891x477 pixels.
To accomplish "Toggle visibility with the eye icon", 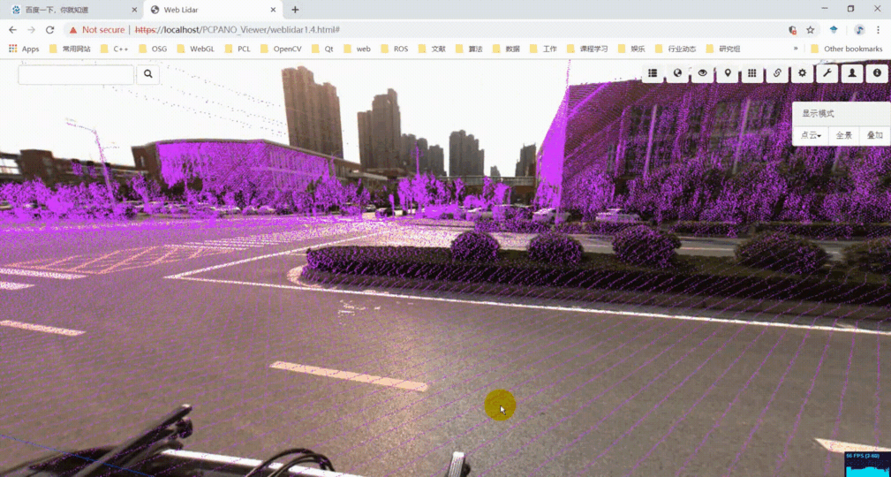I will point(703,73).
